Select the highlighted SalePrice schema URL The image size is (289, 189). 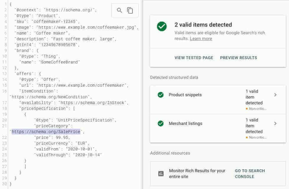(46, 131)
